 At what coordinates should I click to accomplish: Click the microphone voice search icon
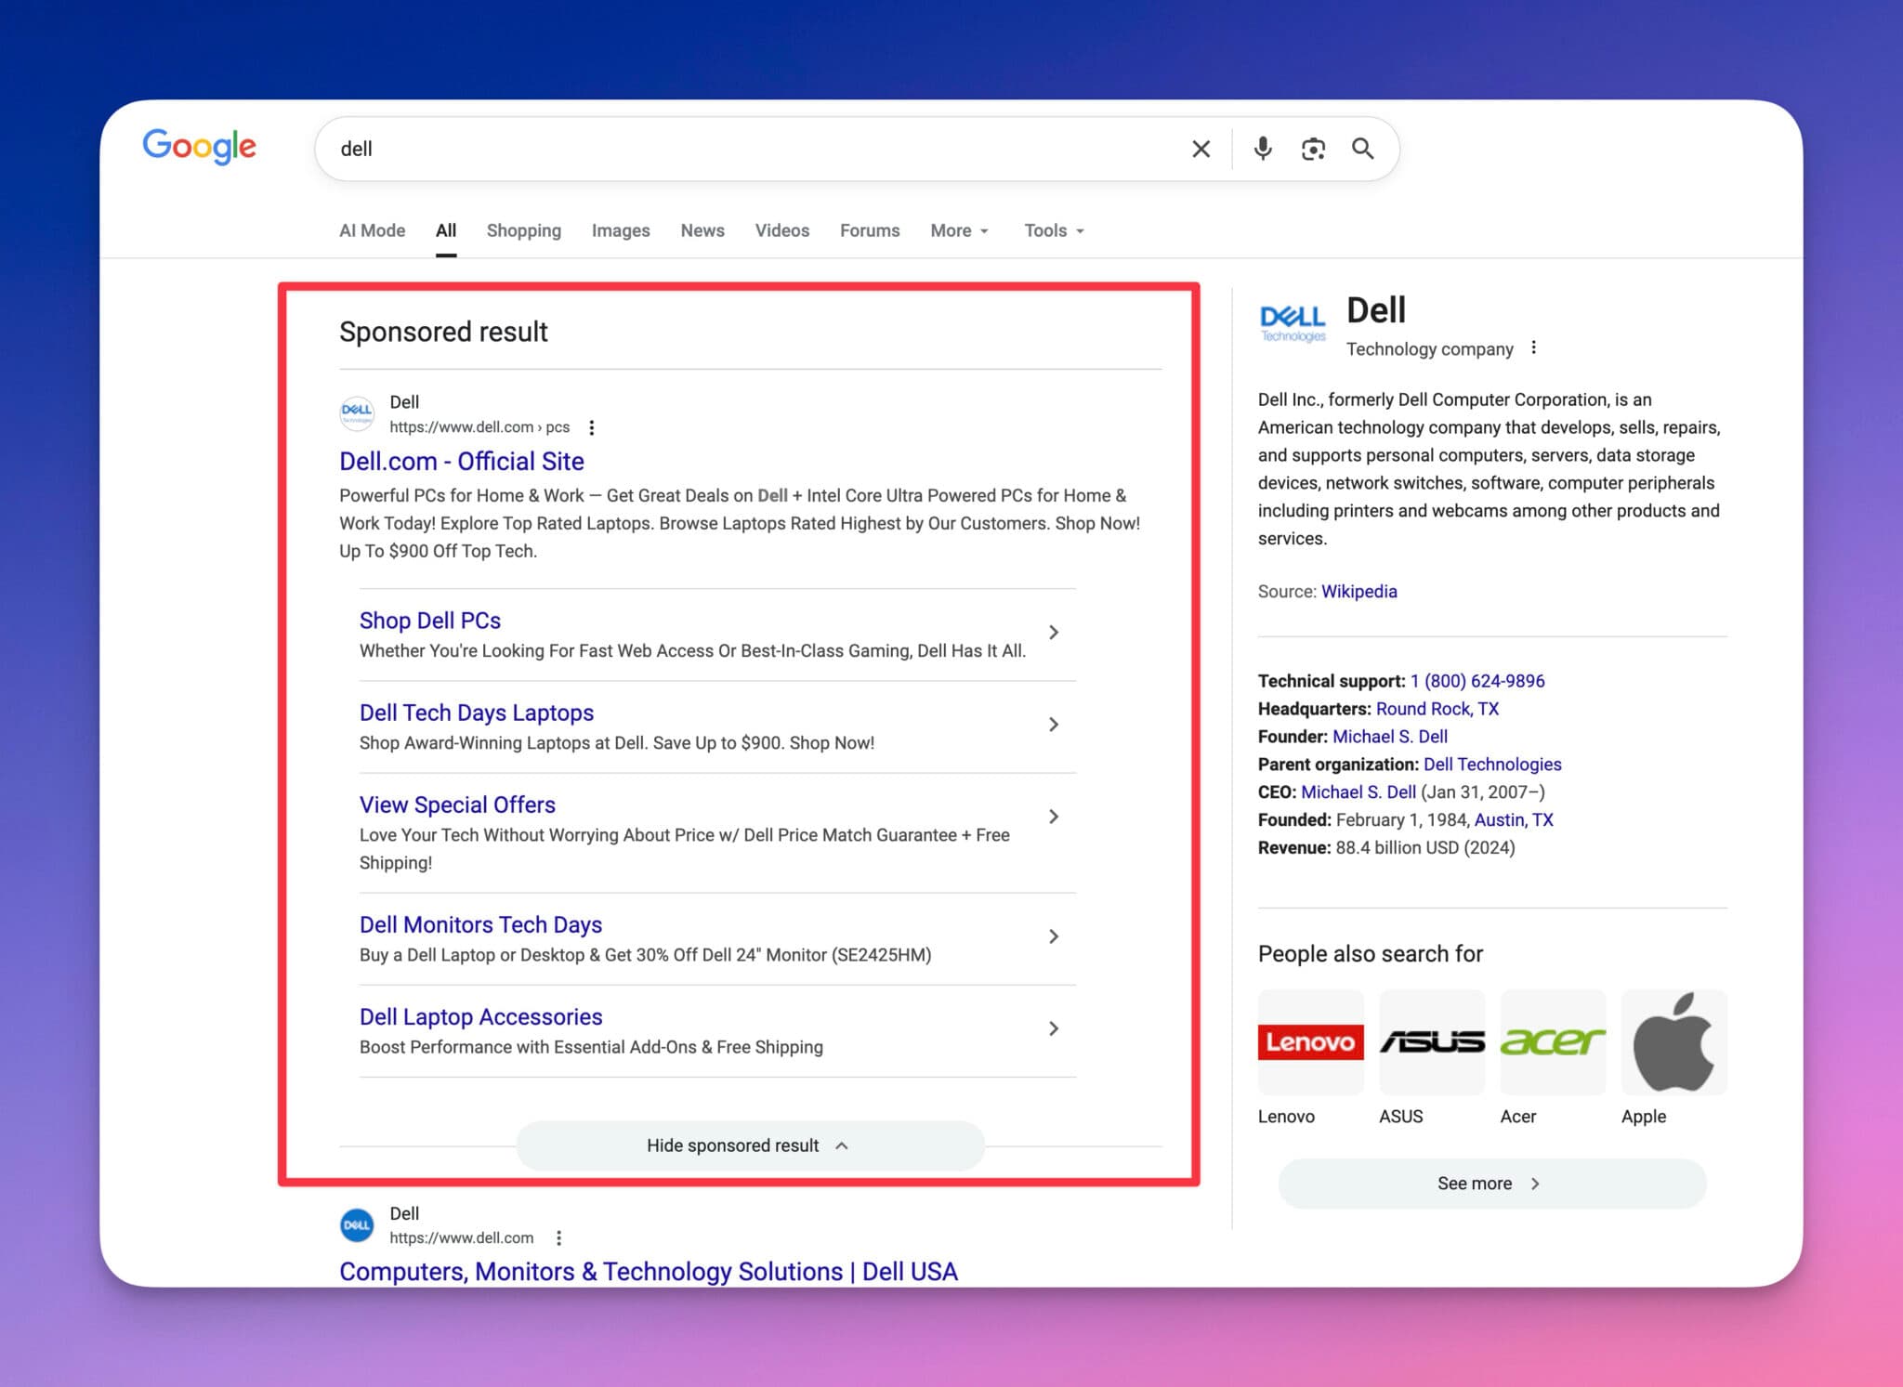[1262, 149]
